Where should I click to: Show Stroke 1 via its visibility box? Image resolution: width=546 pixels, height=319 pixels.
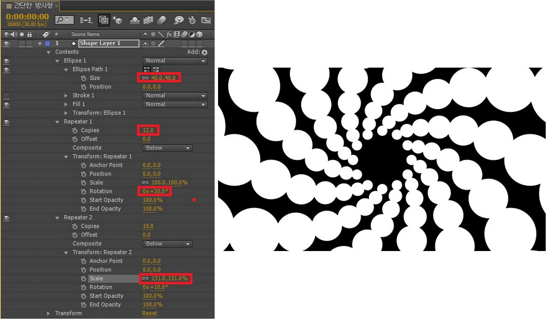(x=7, y=96)
